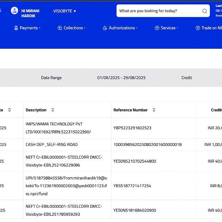Click the date range 01/06/2025 - 29/08/2025
Viewport: 222px width, 222px height.
click(x=121, y=78)
